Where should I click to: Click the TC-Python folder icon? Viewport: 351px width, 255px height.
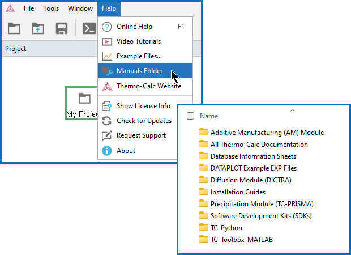point(204,227)
